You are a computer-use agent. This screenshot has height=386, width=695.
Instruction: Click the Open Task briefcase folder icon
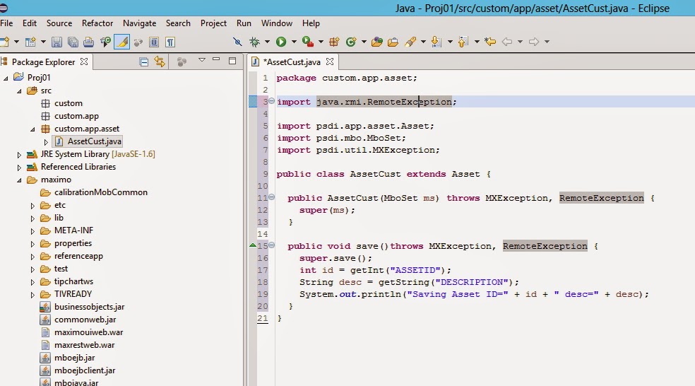tap(393, 42)
